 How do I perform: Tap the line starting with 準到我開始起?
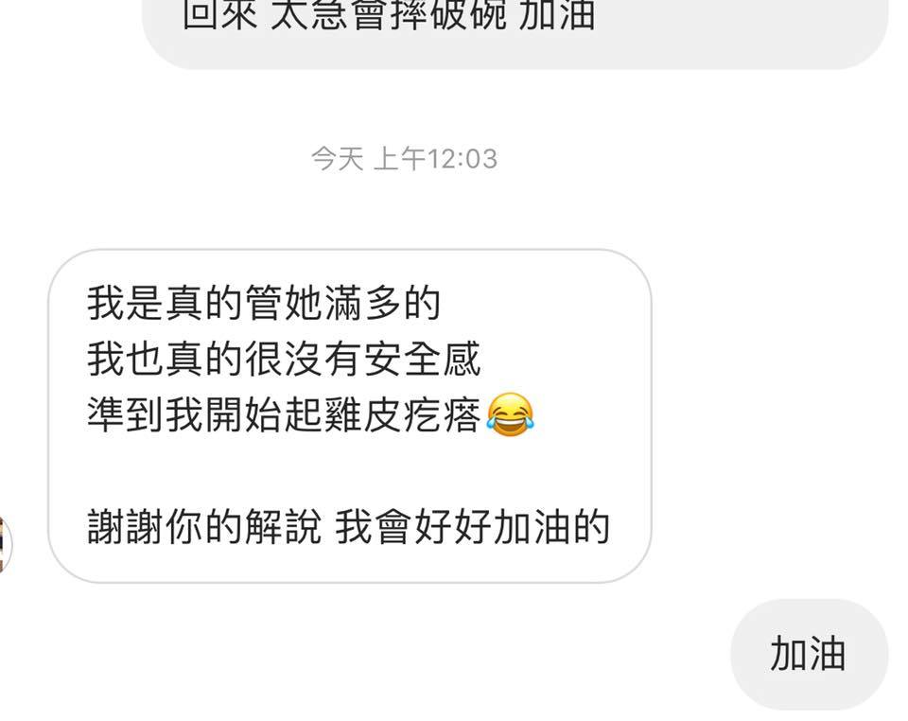[x=311, y=415]
